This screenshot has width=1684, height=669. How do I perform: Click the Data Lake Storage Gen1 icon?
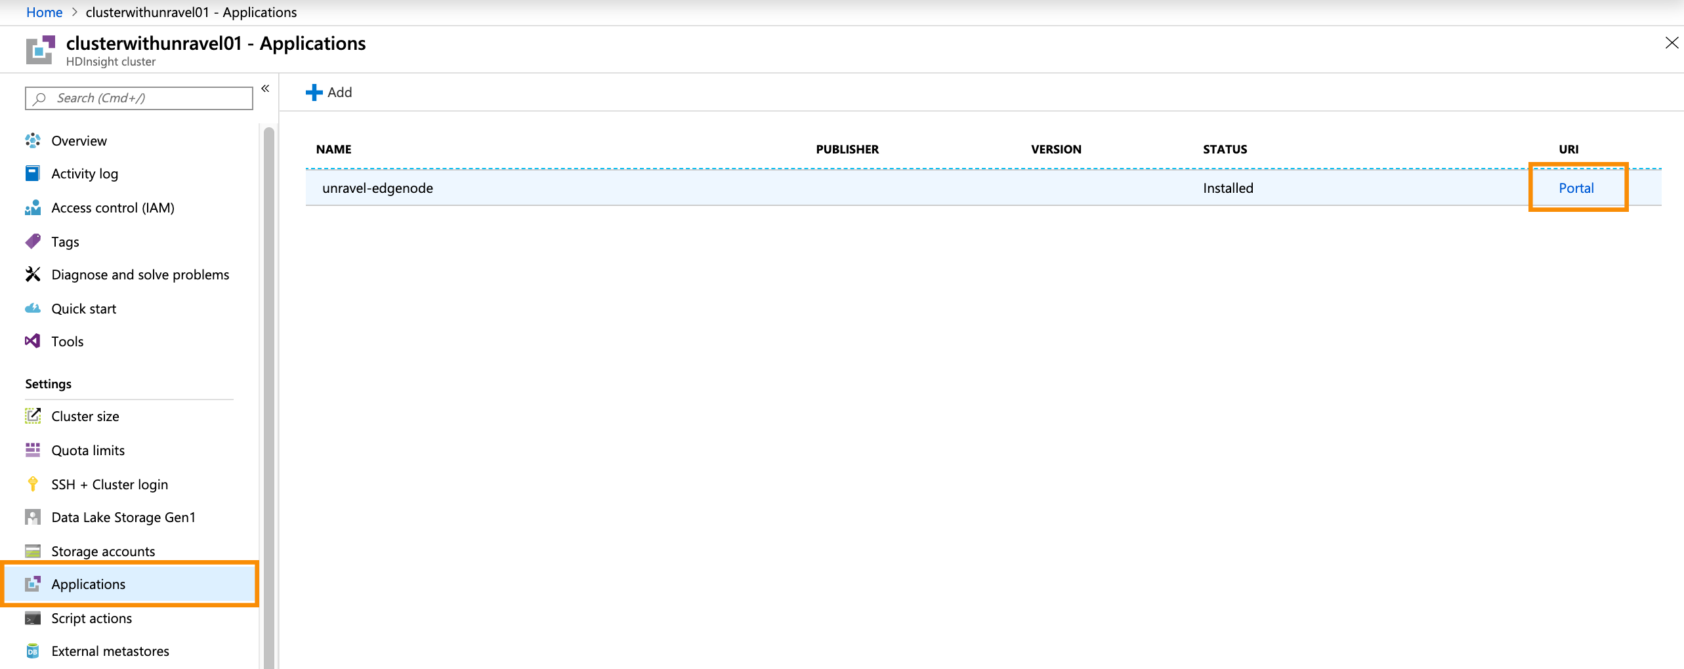coord(33,517)
